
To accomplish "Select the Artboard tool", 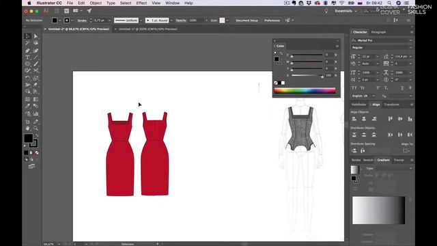I will 27,122.
